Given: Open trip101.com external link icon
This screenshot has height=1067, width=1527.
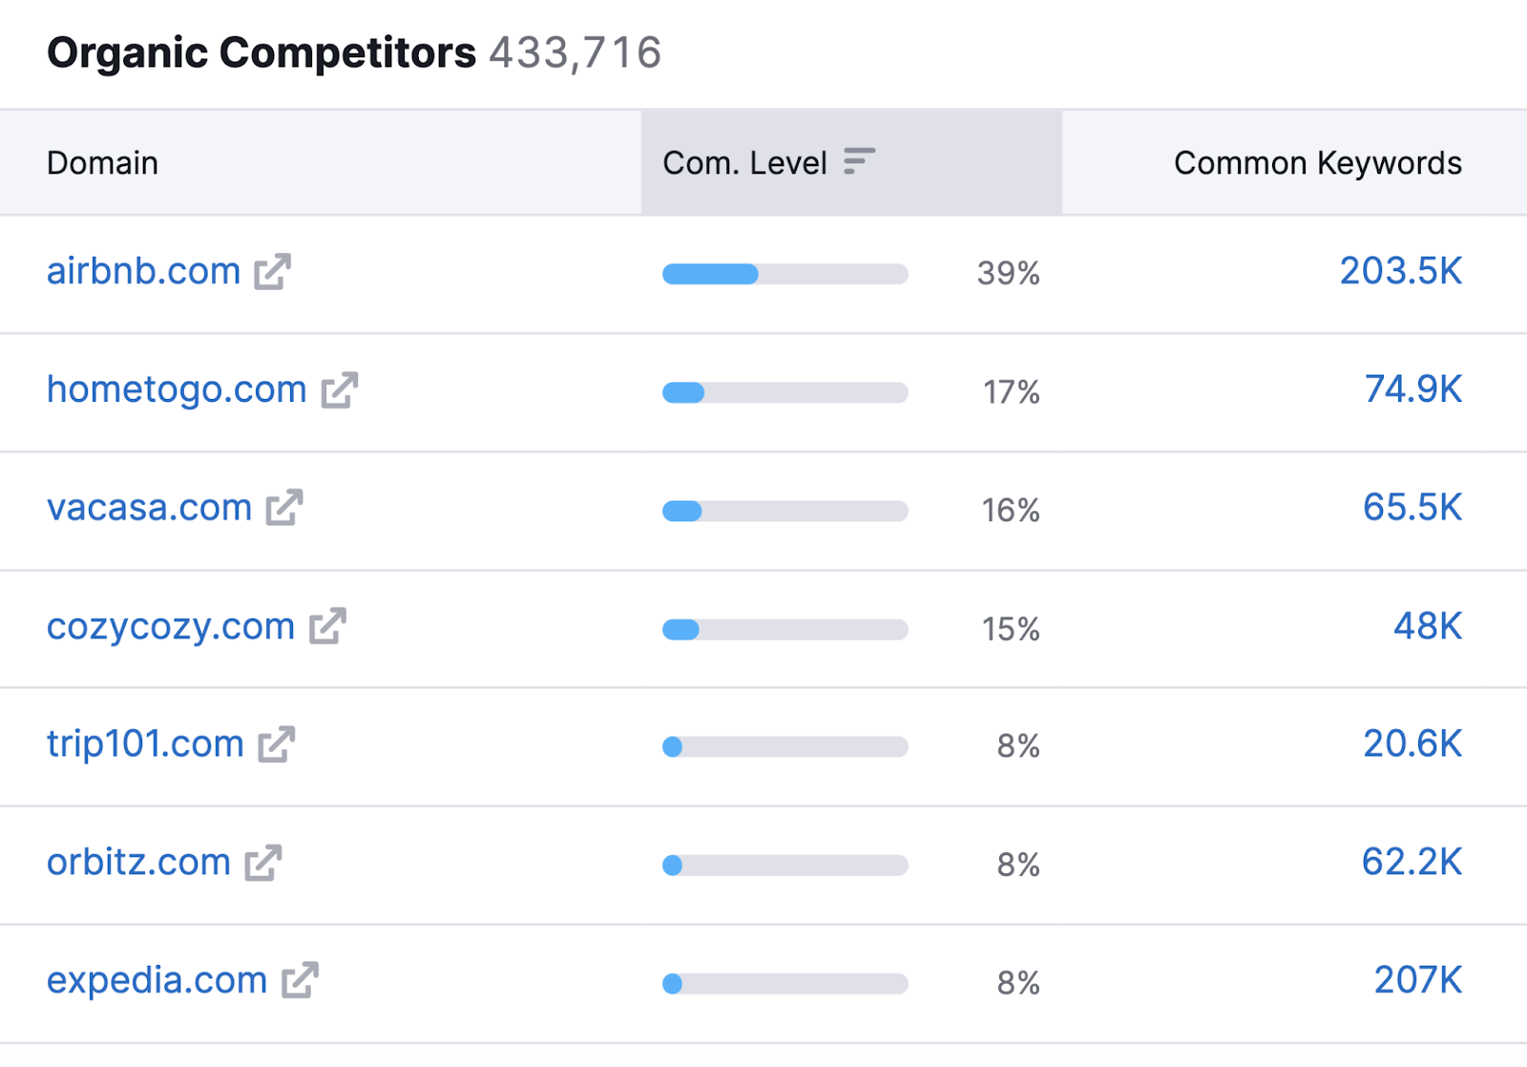Looking at the screenshot, I should tap(276, 744).
